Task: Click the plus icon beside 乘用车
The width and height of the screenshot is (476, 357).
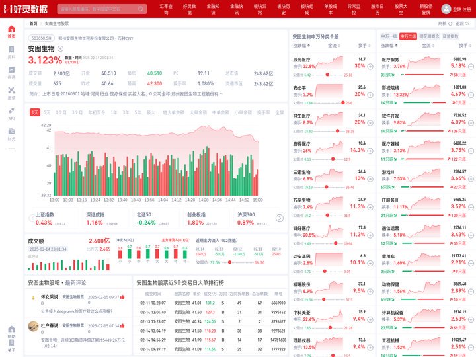Action: [x=471, y=263]
